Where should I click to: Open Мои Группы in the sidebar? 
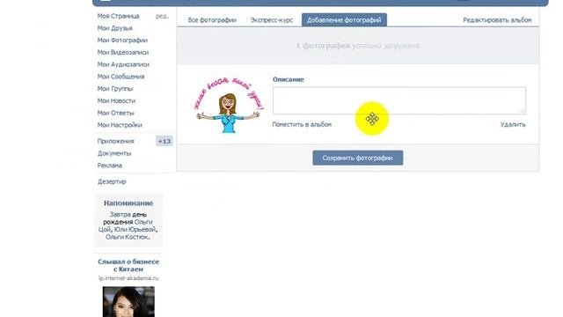(x=115, y=89)
